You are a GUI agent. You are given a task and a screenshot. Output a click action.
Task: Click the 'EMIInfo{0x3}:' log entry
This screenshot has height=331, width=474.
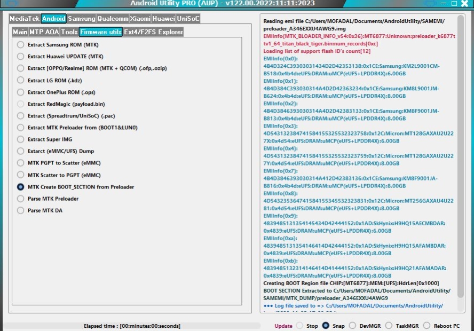tap(281, 126)
